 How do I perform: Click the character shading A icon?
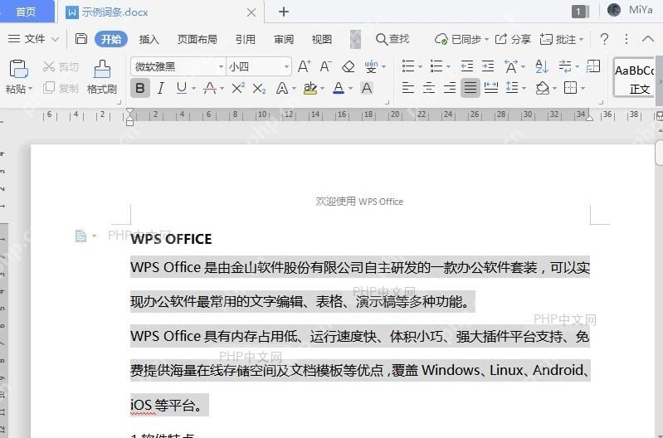[x=367, y=88]
